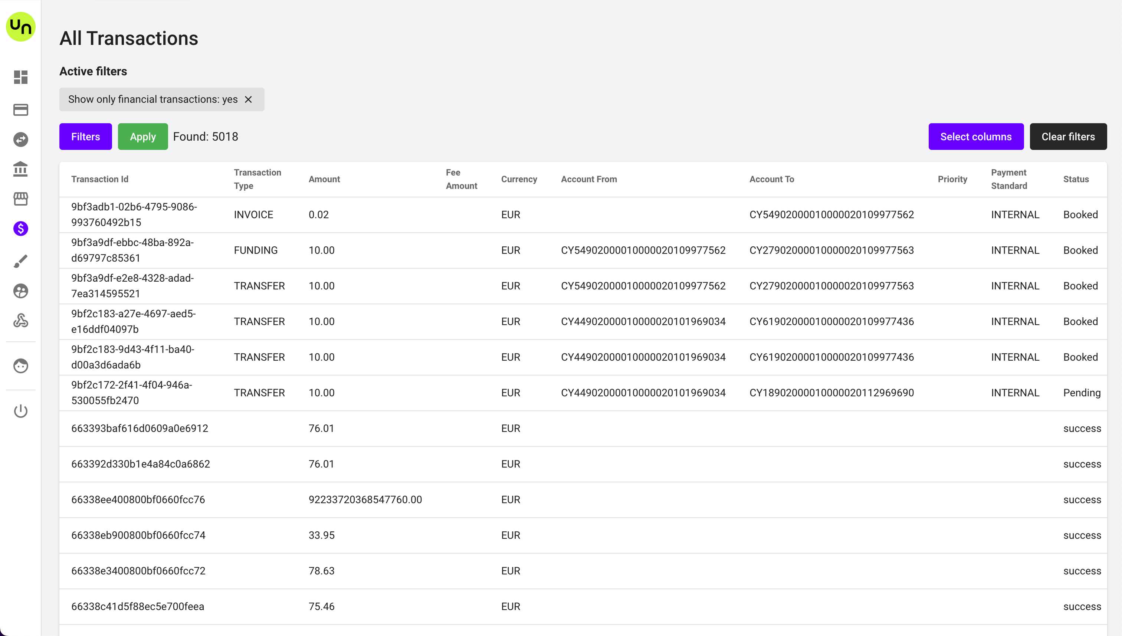Click the power logout icon
The width and height of the screenshot is (1122, 636).
pos(20,411)
